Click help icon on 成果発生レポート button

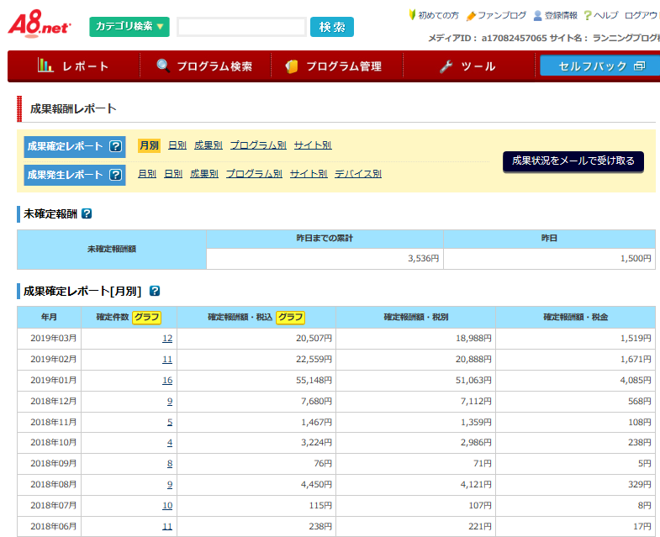pos(115,175)
